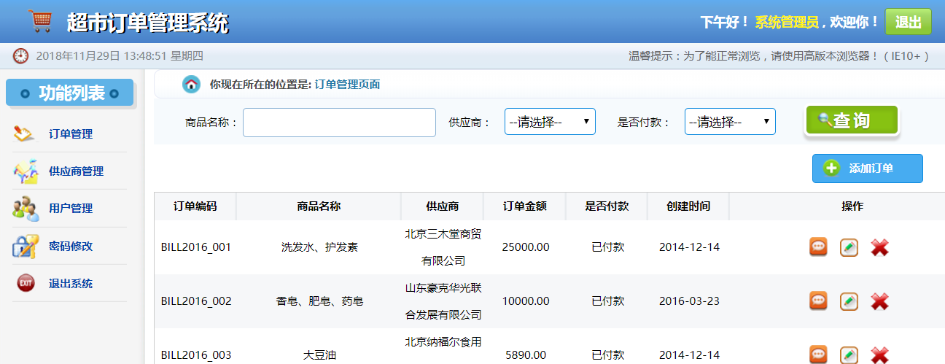Edit order BILL2016_001 via pencil icon
945x364 pixels.
pos(849,247)
